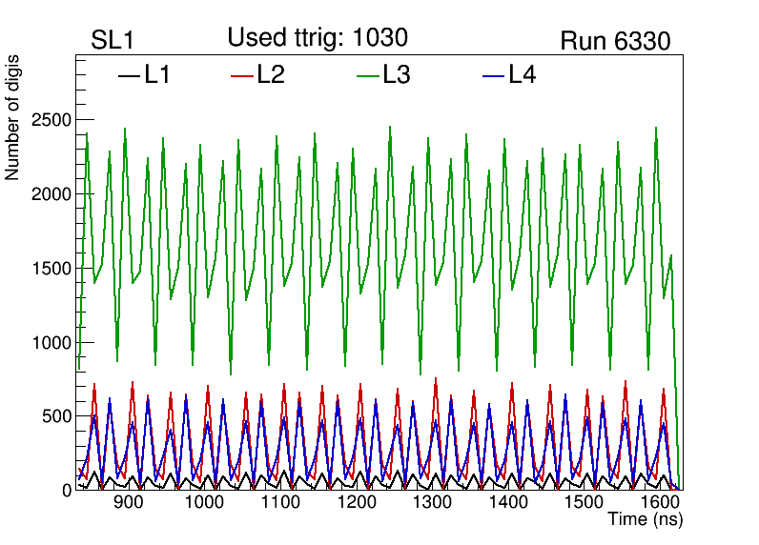
Task: Click the 900 tick label on x-axis
Action: tap(128, 503)
